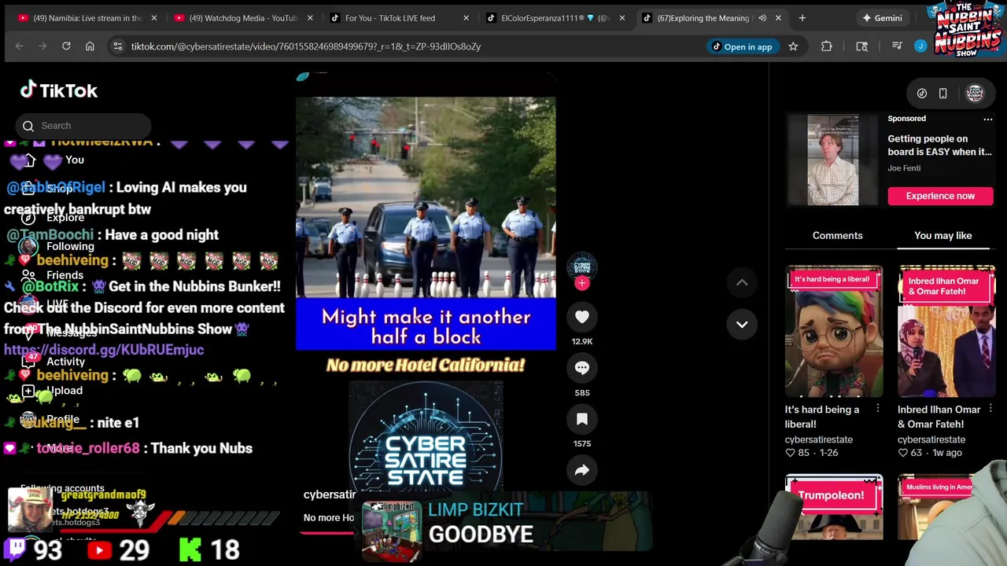Open the Cyber Satire State creator avatar
The height and width of the screenshot is (566, 1007).
(x=582, y=266)
